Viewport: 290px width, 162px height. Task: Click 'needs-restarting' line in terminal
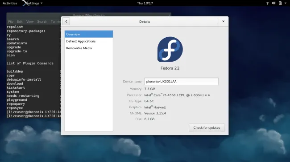coord(23,96)
